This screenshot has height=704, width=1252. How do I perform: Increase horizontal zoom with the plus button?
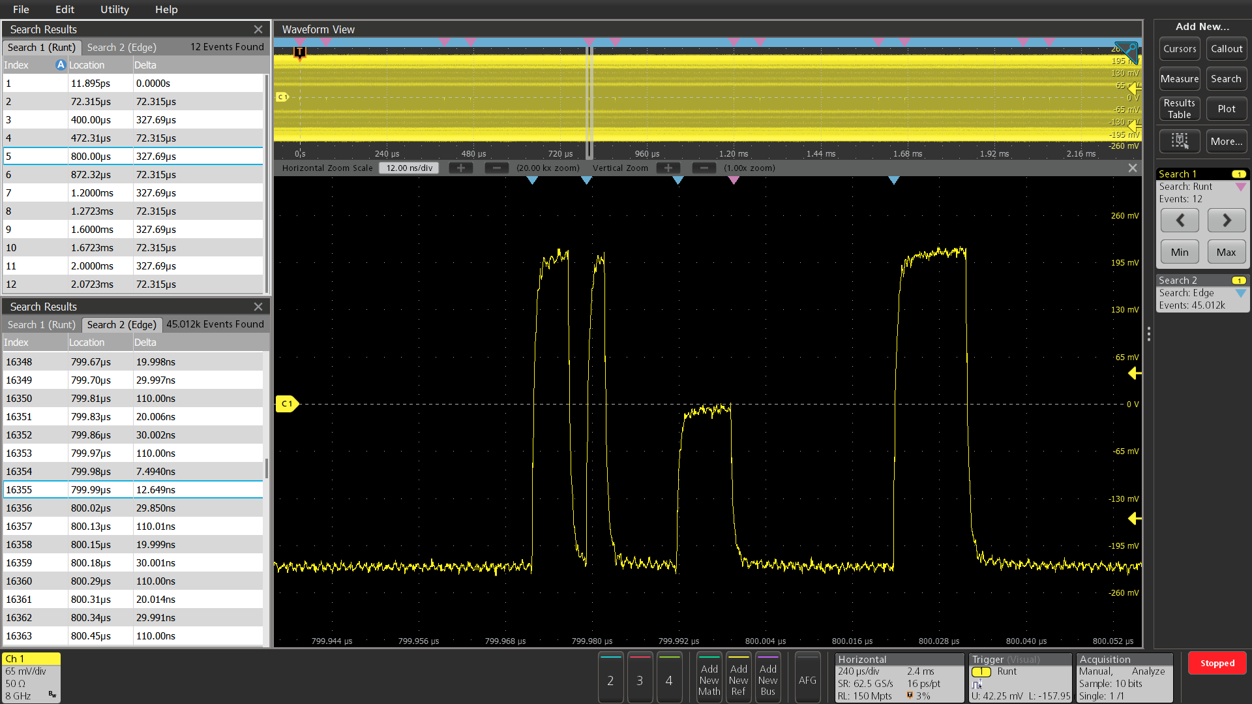[x=461, y=168]
